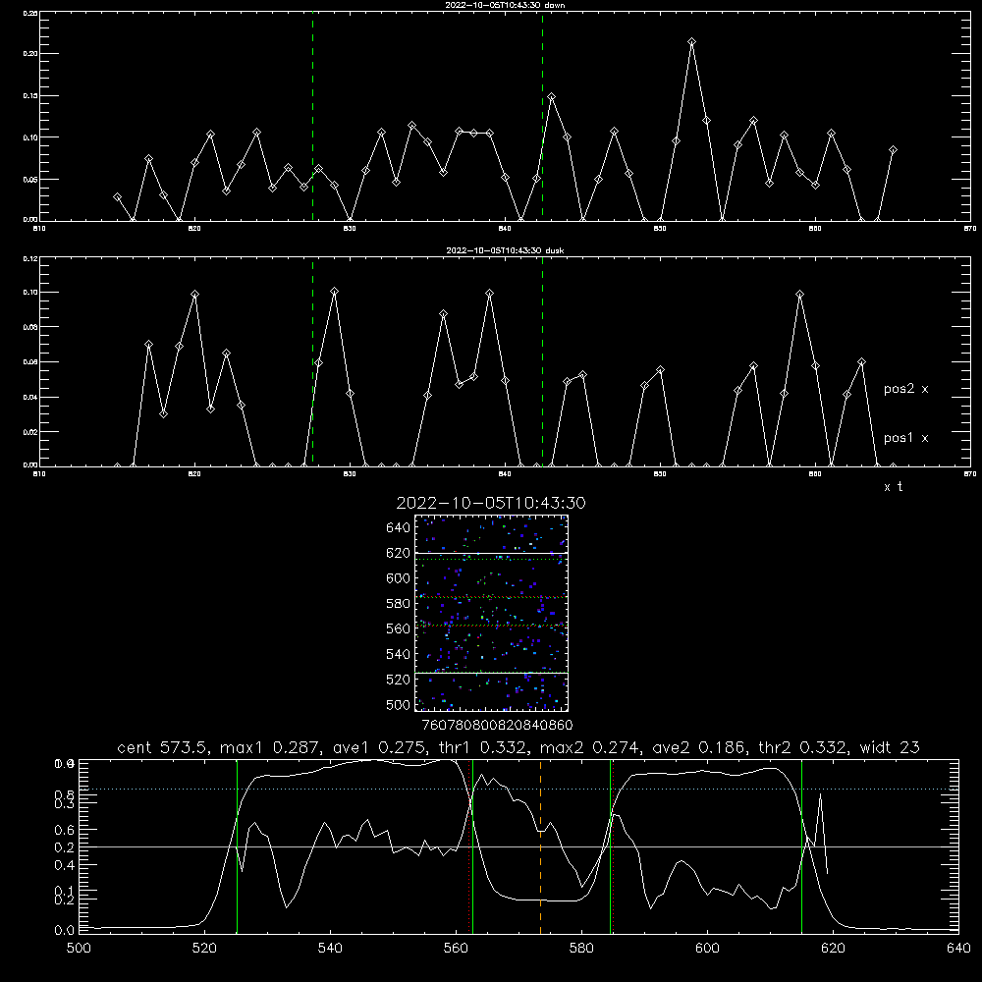Click x-axis tick label 600 in bottom plot

[x=707, y=949]
